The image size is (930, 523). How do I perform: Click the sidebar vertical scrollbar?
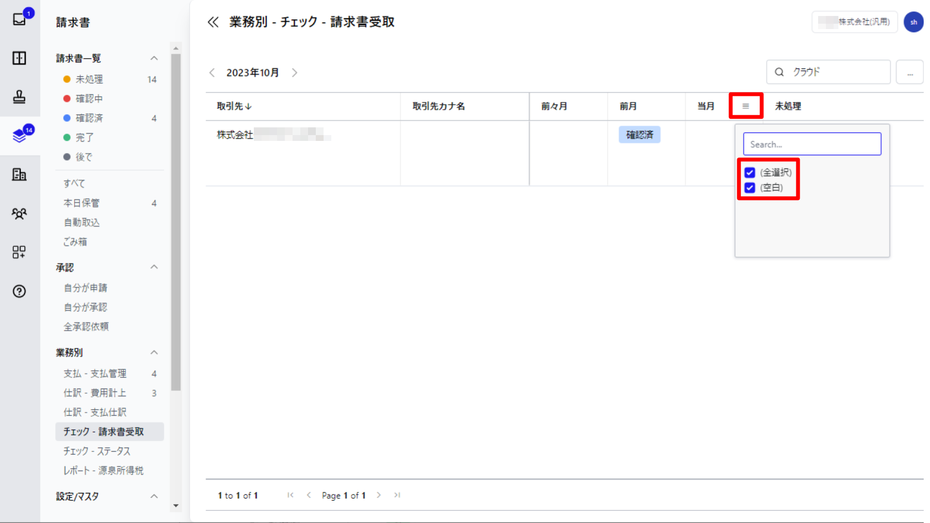(x=176, y=223)
